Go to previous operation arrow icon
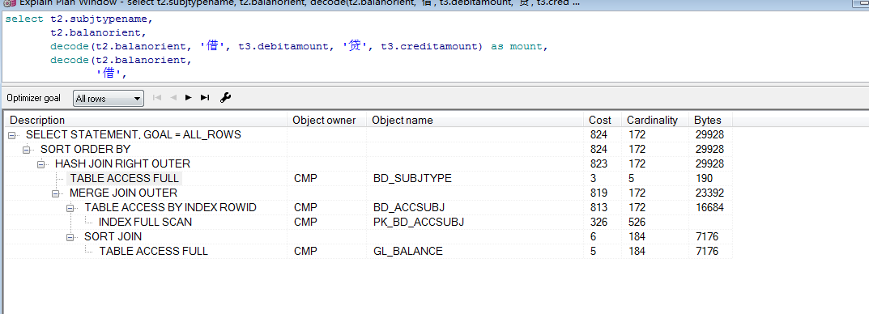 coord(173,97)
